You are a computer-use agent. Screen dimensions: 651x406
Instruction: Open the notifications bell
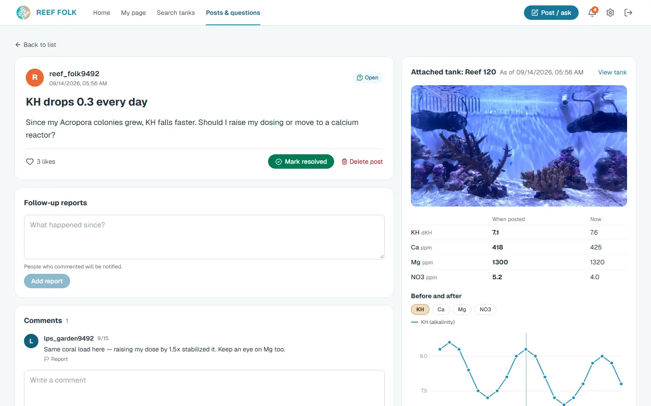coord(592,13)
